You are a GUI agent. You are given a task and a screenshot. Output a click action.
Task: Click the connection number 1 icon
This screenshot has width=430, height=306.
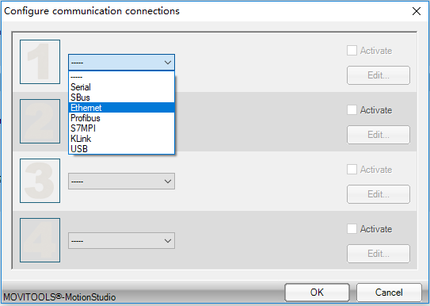(x=40, y=62)
